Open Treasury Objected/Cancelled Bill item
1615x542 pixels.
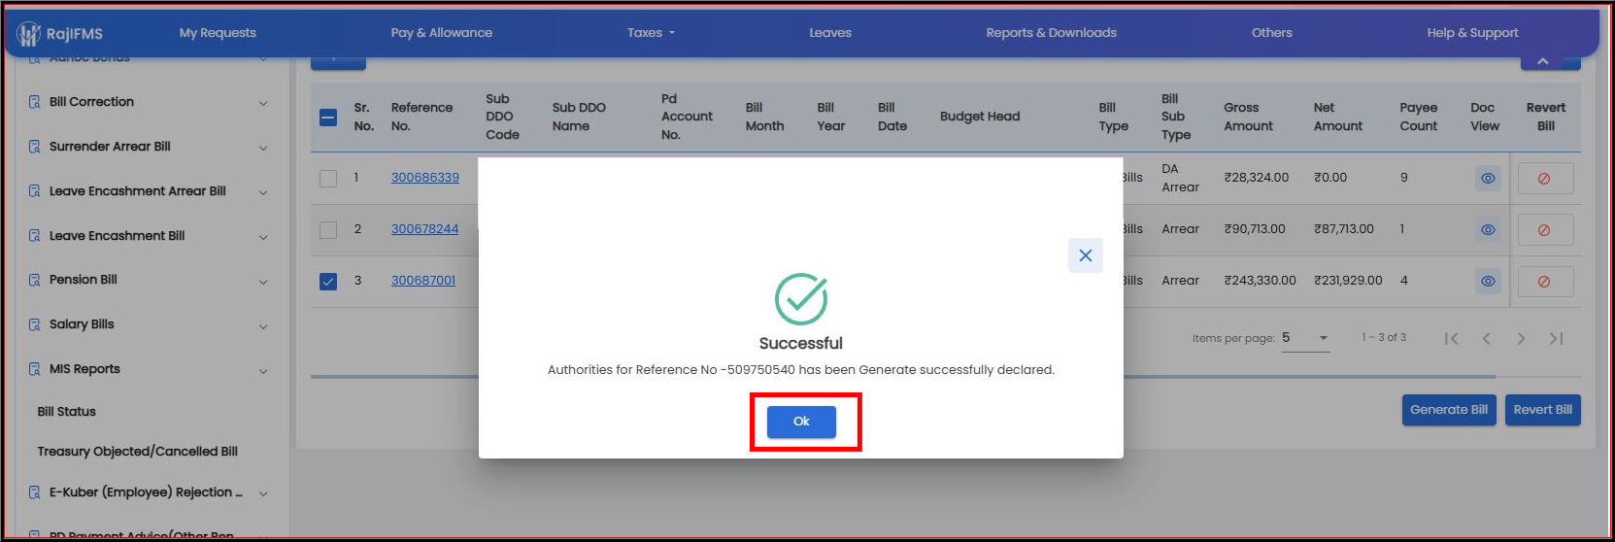(x=137, y=452)
